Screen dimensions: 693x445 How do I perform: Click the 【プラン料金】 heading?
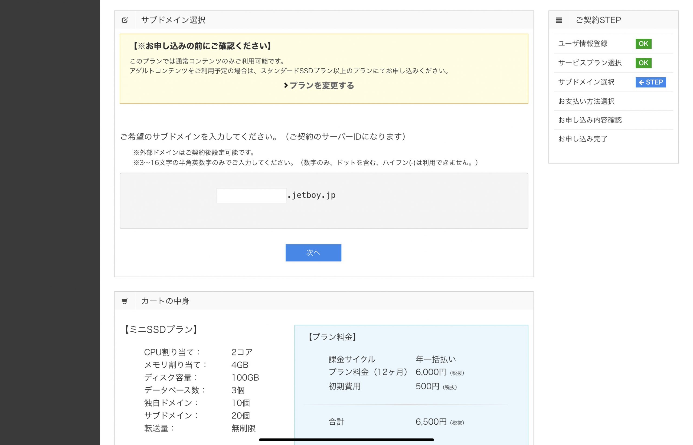pos(332,337)
